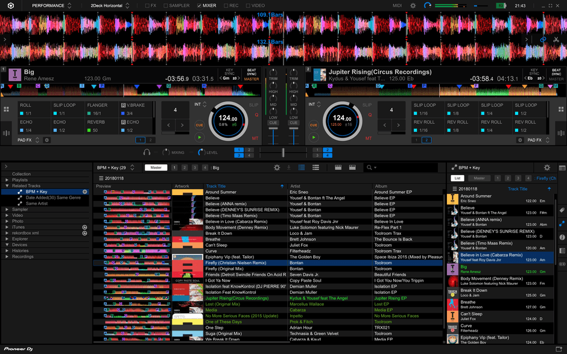
Task: Select the Collection tree item
Action: 21,174
